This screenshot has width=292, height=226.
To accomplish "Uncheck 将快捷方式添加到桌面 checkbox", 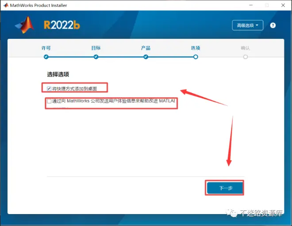I will click(49, 89).
